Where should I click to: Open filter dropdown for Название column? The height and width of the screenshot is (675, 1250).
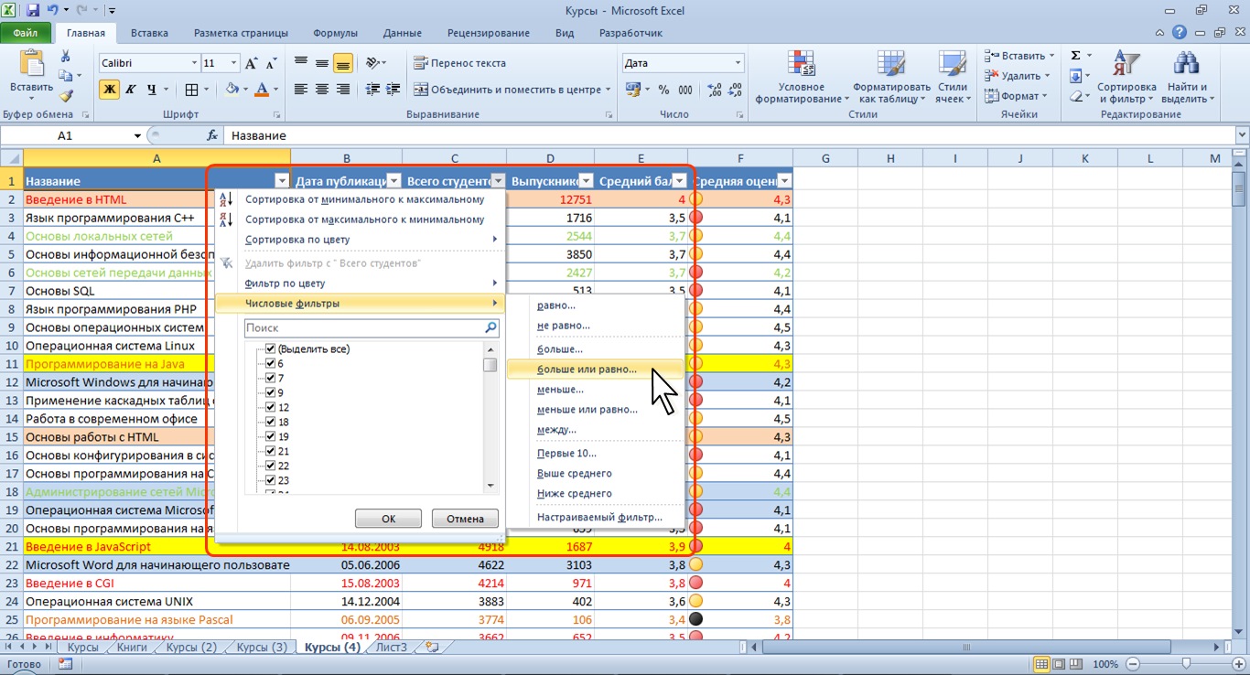tap(281, 181)
